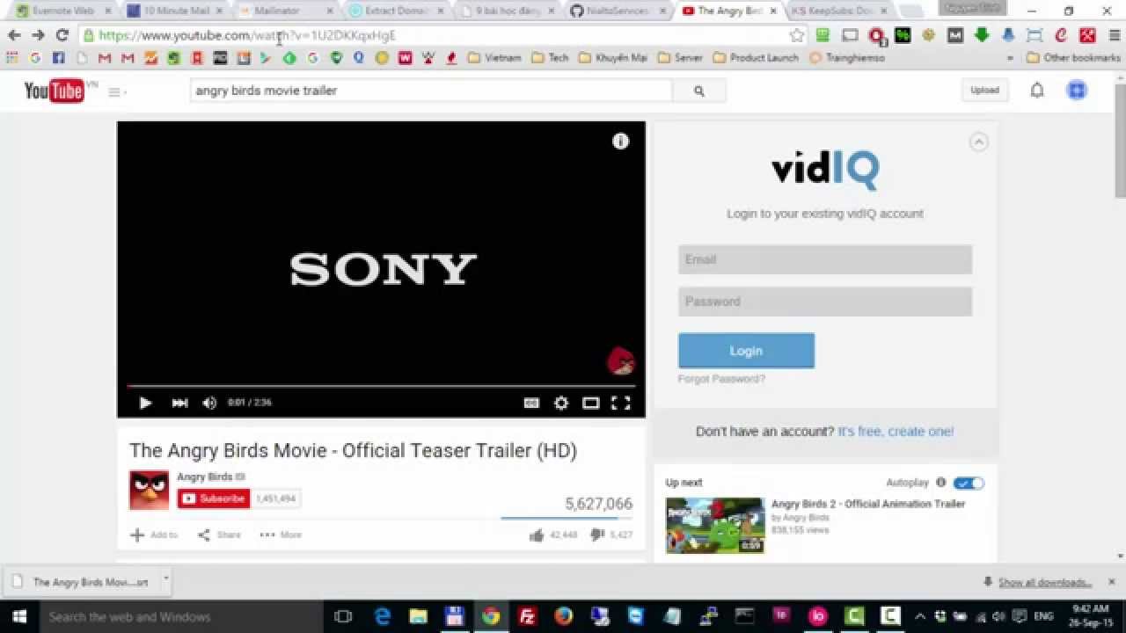Open the Trainghiemso bookmark
This screenshot has width=1126, height=633.
[x=846, y=57]
